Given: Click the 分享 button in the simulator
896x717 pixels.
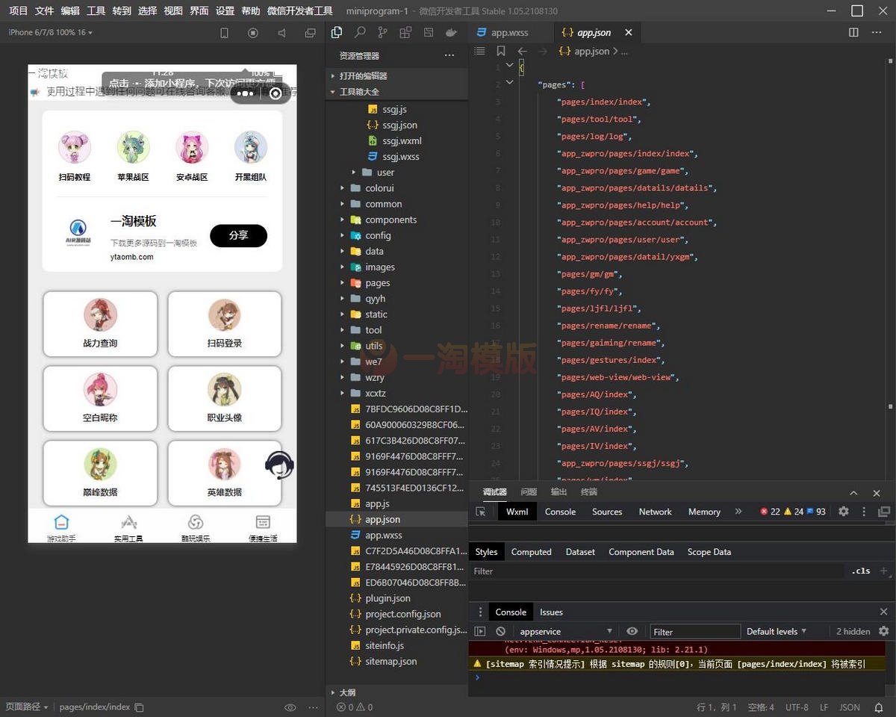Looking at the screenshot, I should [238, 235].
